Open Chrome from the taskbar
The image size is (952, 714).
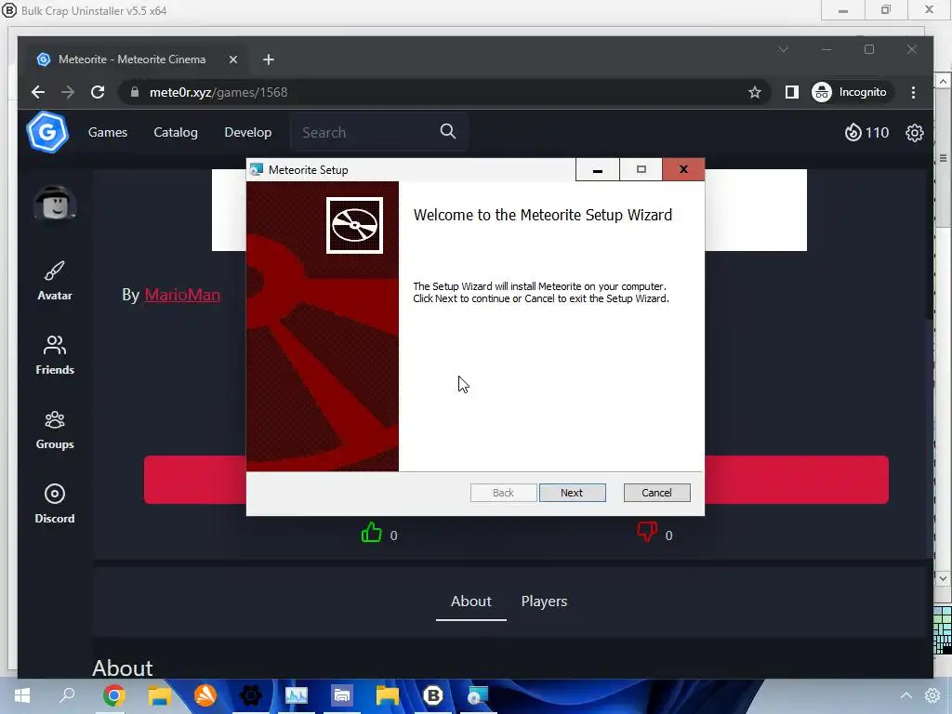(x=113, y=695)
